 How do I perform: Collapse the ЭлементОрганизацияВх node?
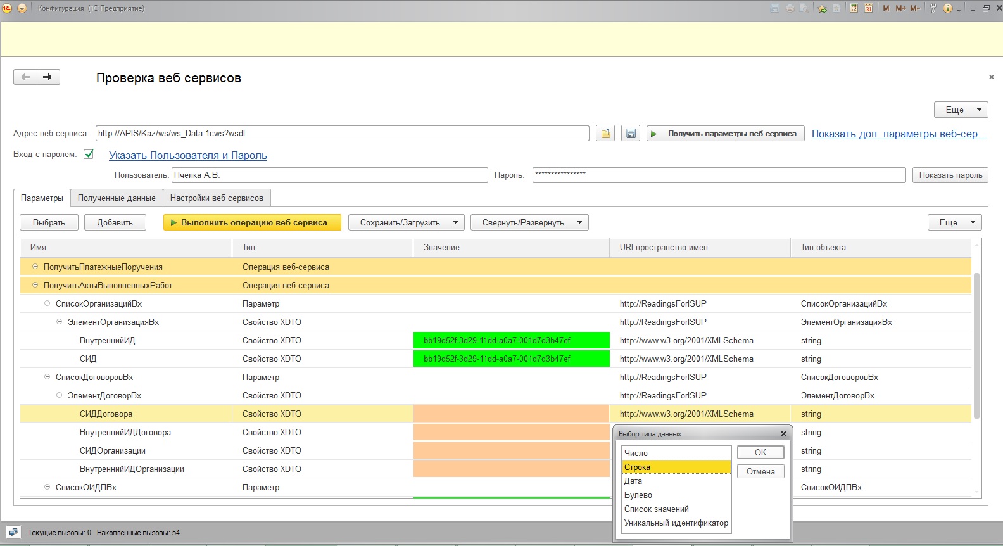(x=59, y=322)
